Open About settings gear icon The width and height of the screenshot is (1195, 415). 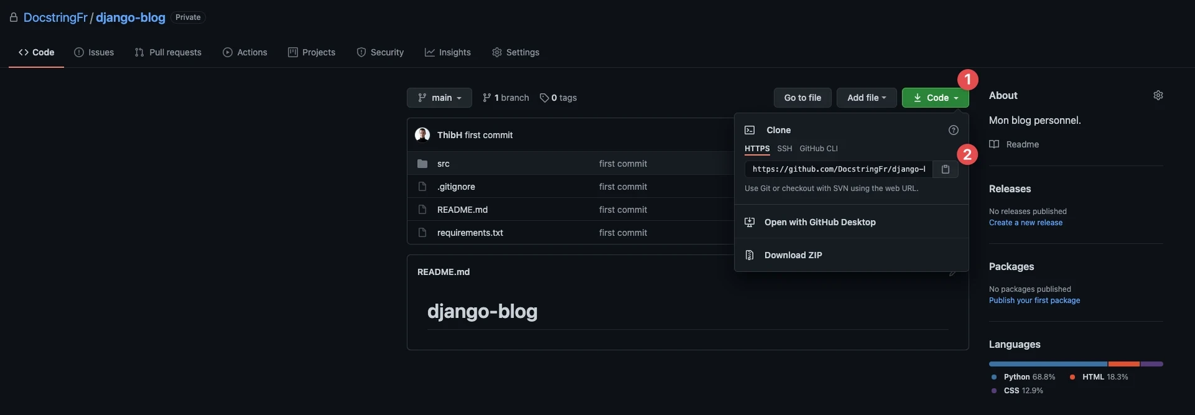coord(1158,95)
